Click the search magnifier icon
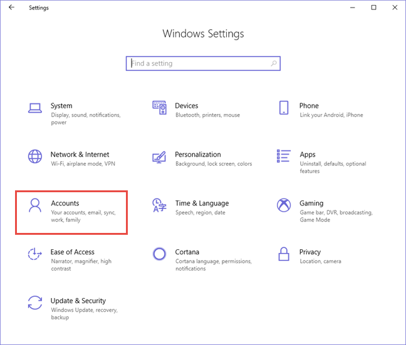406x345 pixels. click(x=274, y=63)
